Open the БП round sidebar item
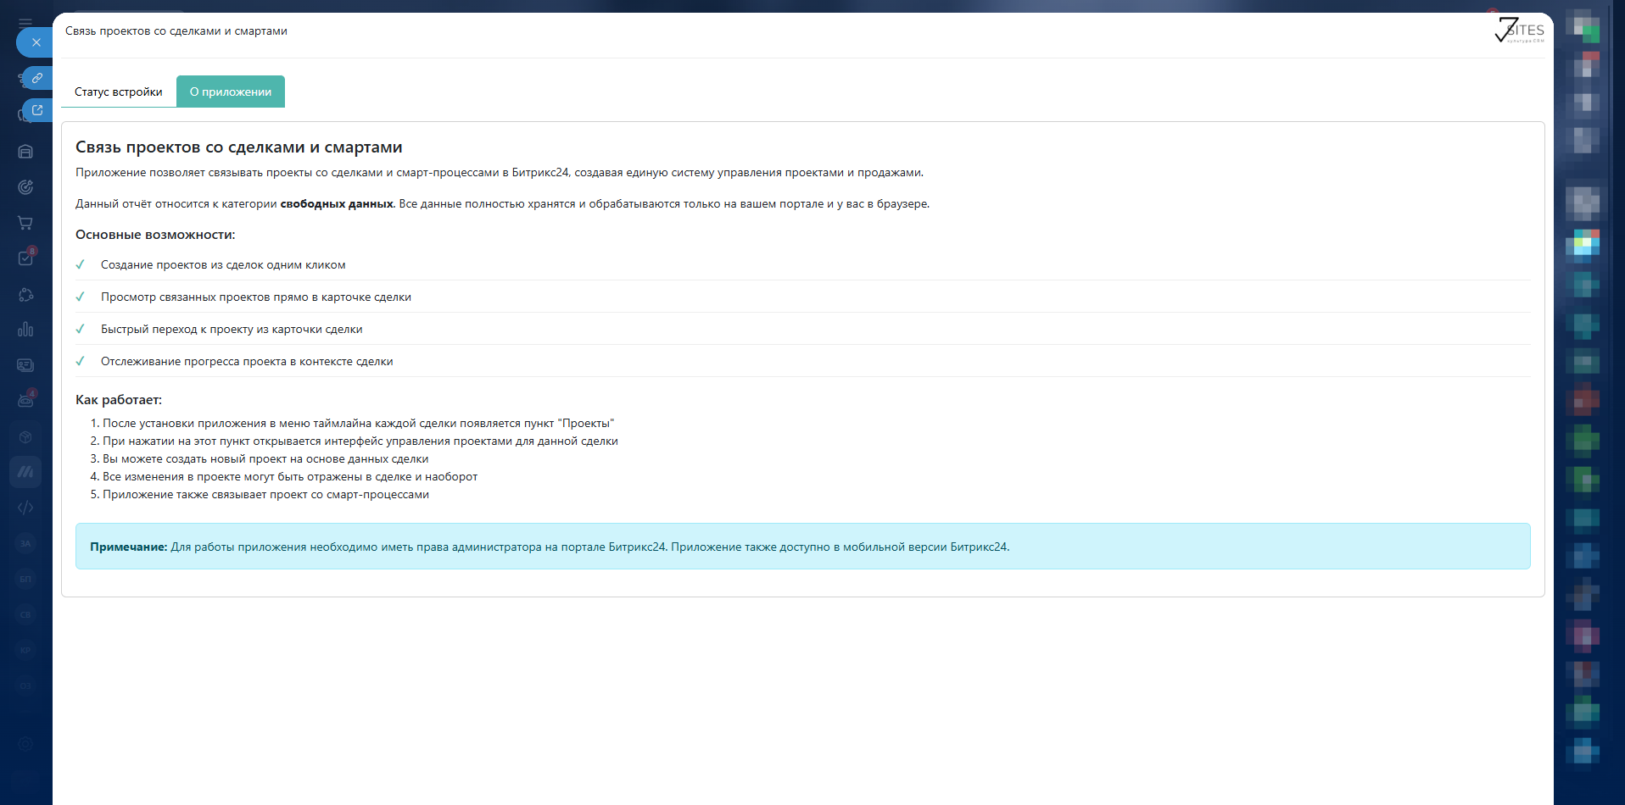1625x805 pixels. (x=25, y=579)
